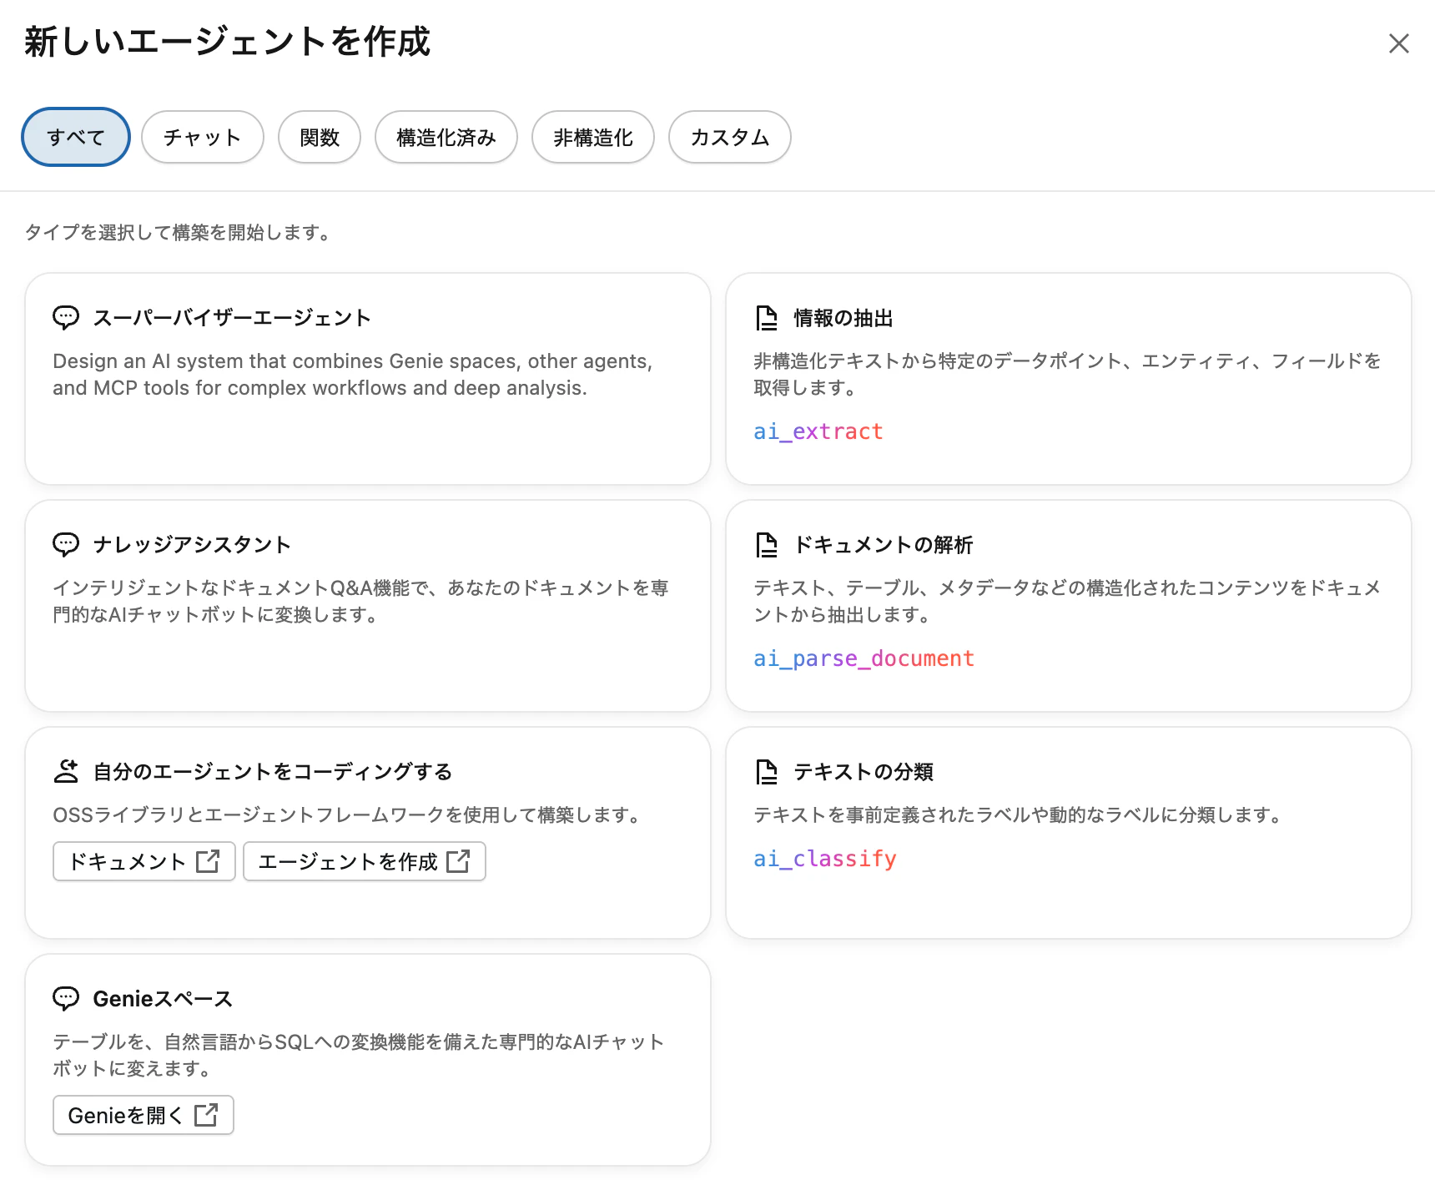
Task: Select the Genieスペース card title
Action: [x=163, y=999]
